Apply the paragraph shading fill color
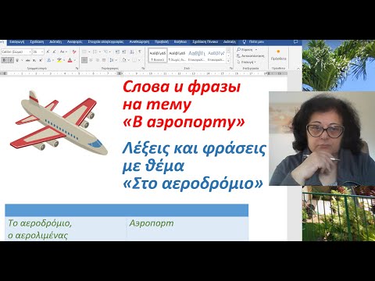 (124, 60)
